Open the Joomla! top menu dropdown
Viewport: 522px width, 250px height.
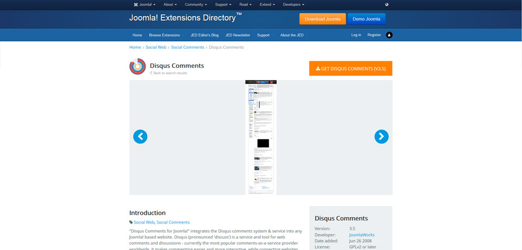click(x=145, y=5)
